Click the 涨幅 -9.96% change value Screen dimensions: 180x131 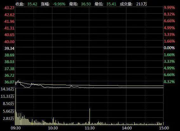[59, 4]
